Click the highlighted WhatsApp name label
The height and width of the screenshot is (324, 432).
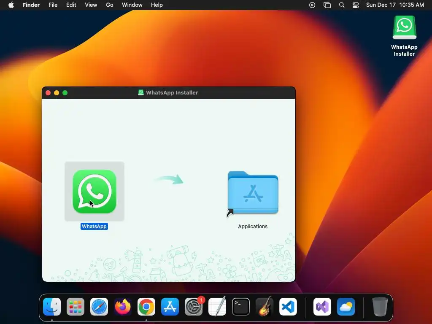click(94, 227)
